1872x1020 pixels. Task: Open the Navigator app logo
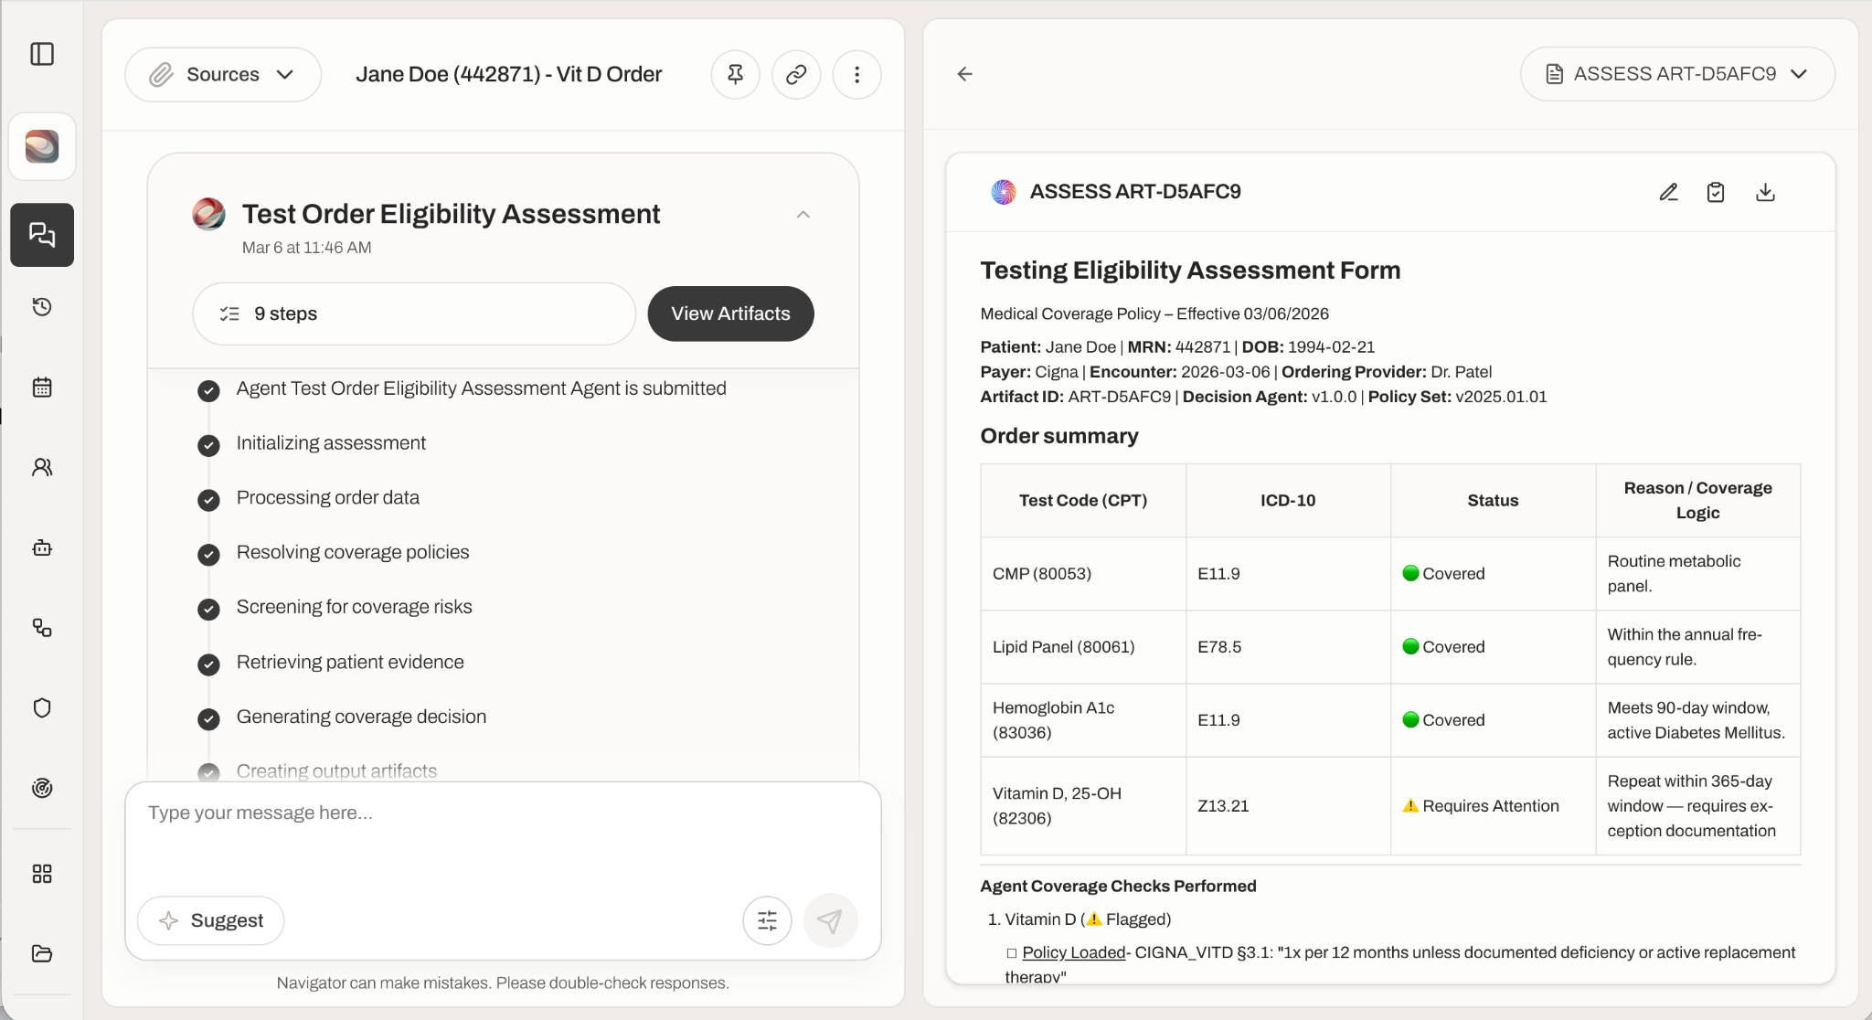pyautogui.click(x=42, y=146)
